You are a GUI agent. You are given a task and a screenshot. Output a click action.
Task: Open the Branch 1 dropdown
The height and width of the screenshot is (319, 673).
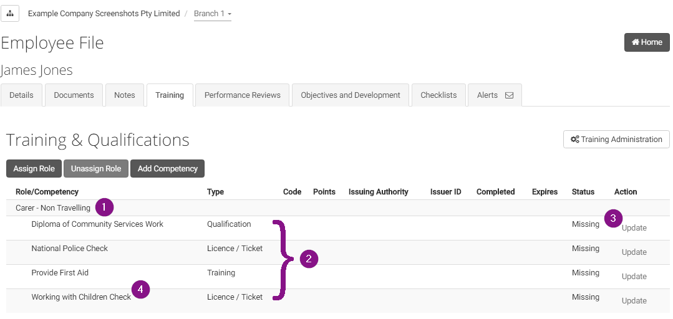click(212, 14)
